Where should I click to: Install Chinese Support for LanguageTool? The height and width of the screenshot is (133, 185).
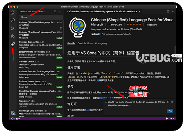point(59,77)
